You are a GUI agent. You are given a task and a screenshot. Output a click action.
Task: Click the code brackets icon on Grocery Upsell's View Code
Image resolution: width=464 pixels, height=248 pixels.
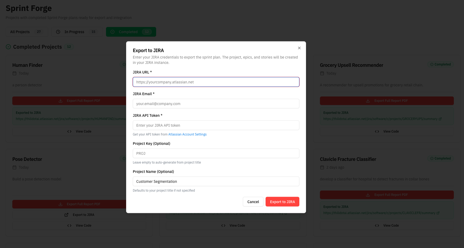377,131
